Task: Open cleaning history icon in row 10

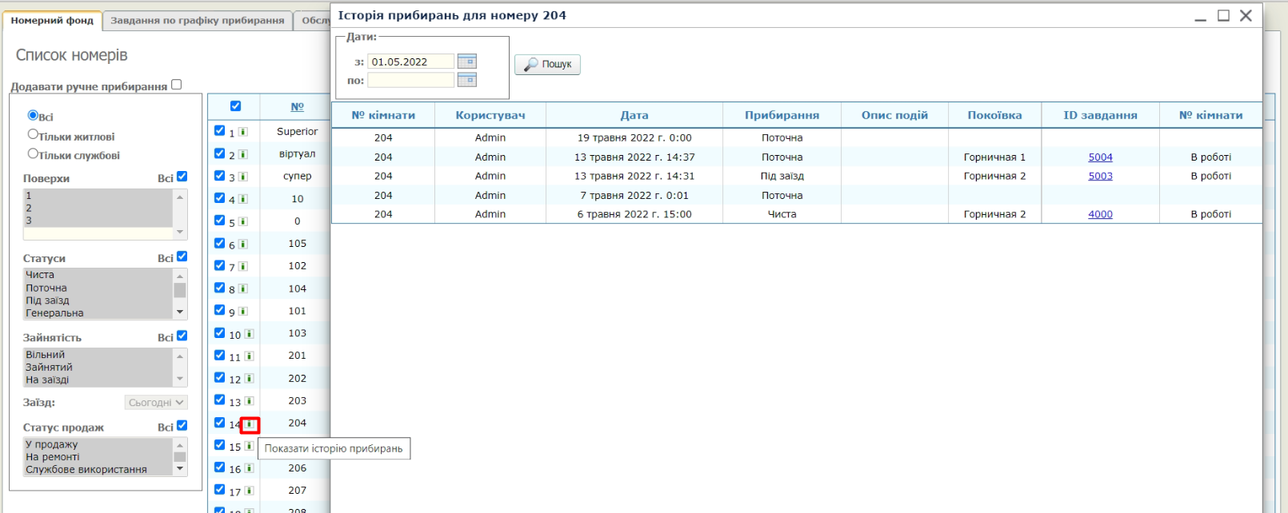Action: tap(249, 334)
